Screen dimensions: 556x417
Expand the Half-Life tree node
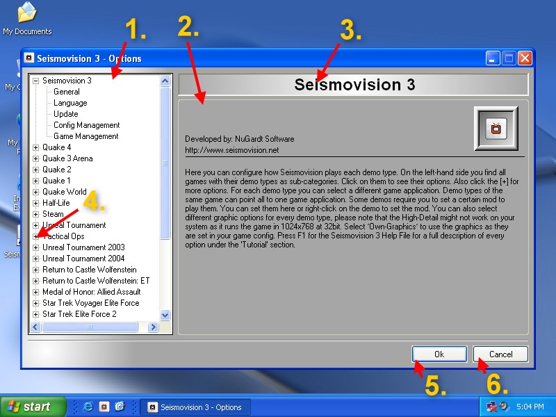[x=36, y=203]
